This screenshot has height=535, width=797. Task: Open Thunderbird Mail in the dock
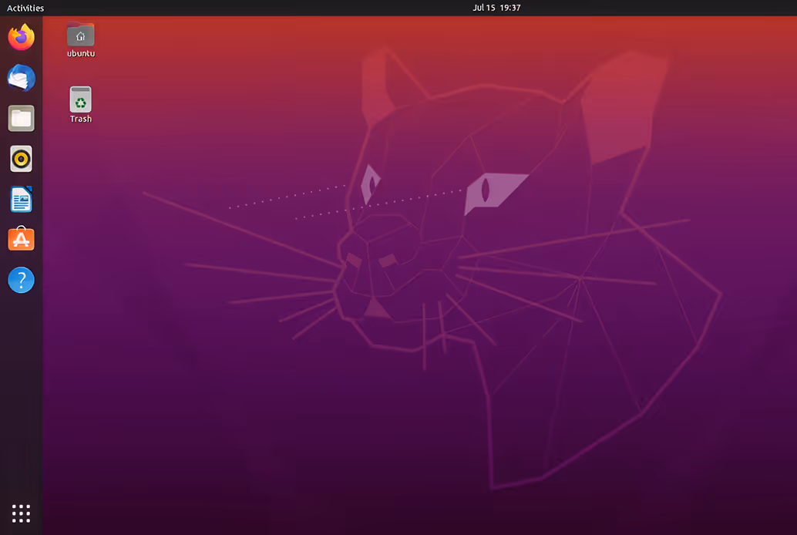(22, 78)
